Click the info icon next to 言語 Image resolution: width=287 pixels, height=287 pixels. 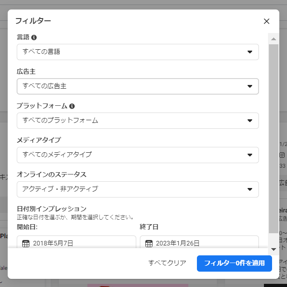pos(34,38)
